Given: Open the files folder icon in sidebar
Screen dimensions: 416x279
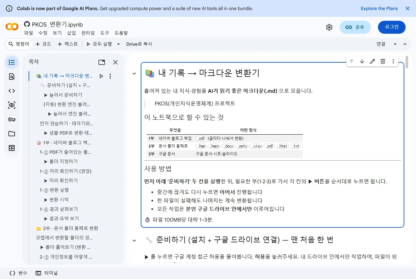Looking at the screenshot, I should point(12,134).
